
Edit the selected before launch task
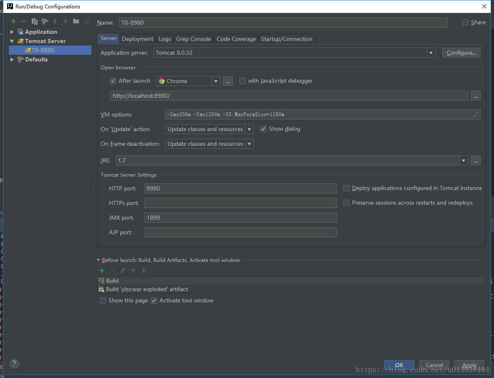[123, 271]
